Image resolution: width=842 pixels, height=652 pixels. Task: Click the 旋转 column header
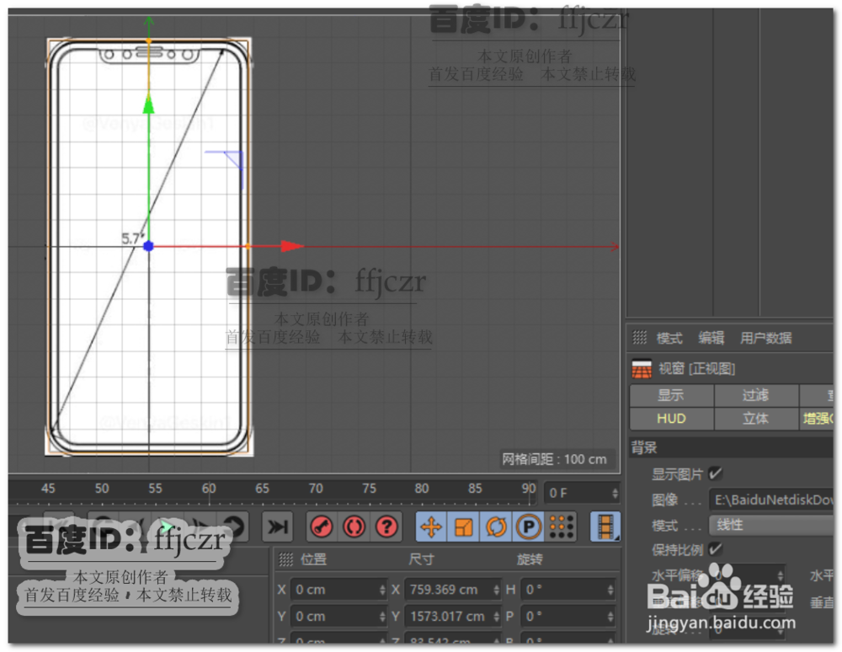pos(530,559)
